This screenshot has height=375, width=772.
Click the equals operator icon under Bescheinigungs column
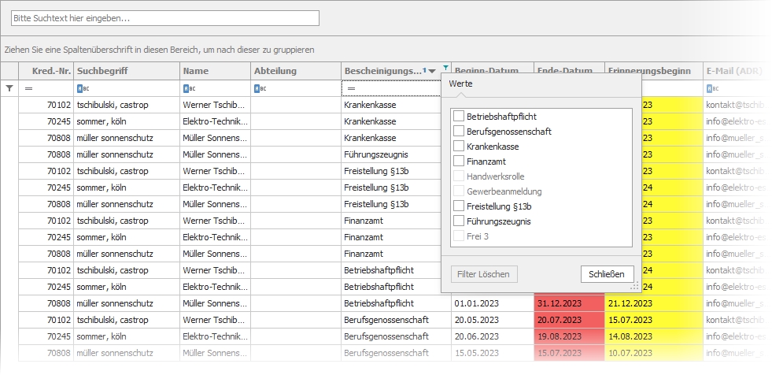click(351, 88)
